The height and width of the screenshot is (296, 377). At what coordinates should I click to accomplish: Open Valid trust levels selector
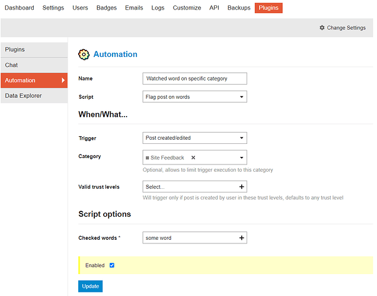[x=195, y=186]
